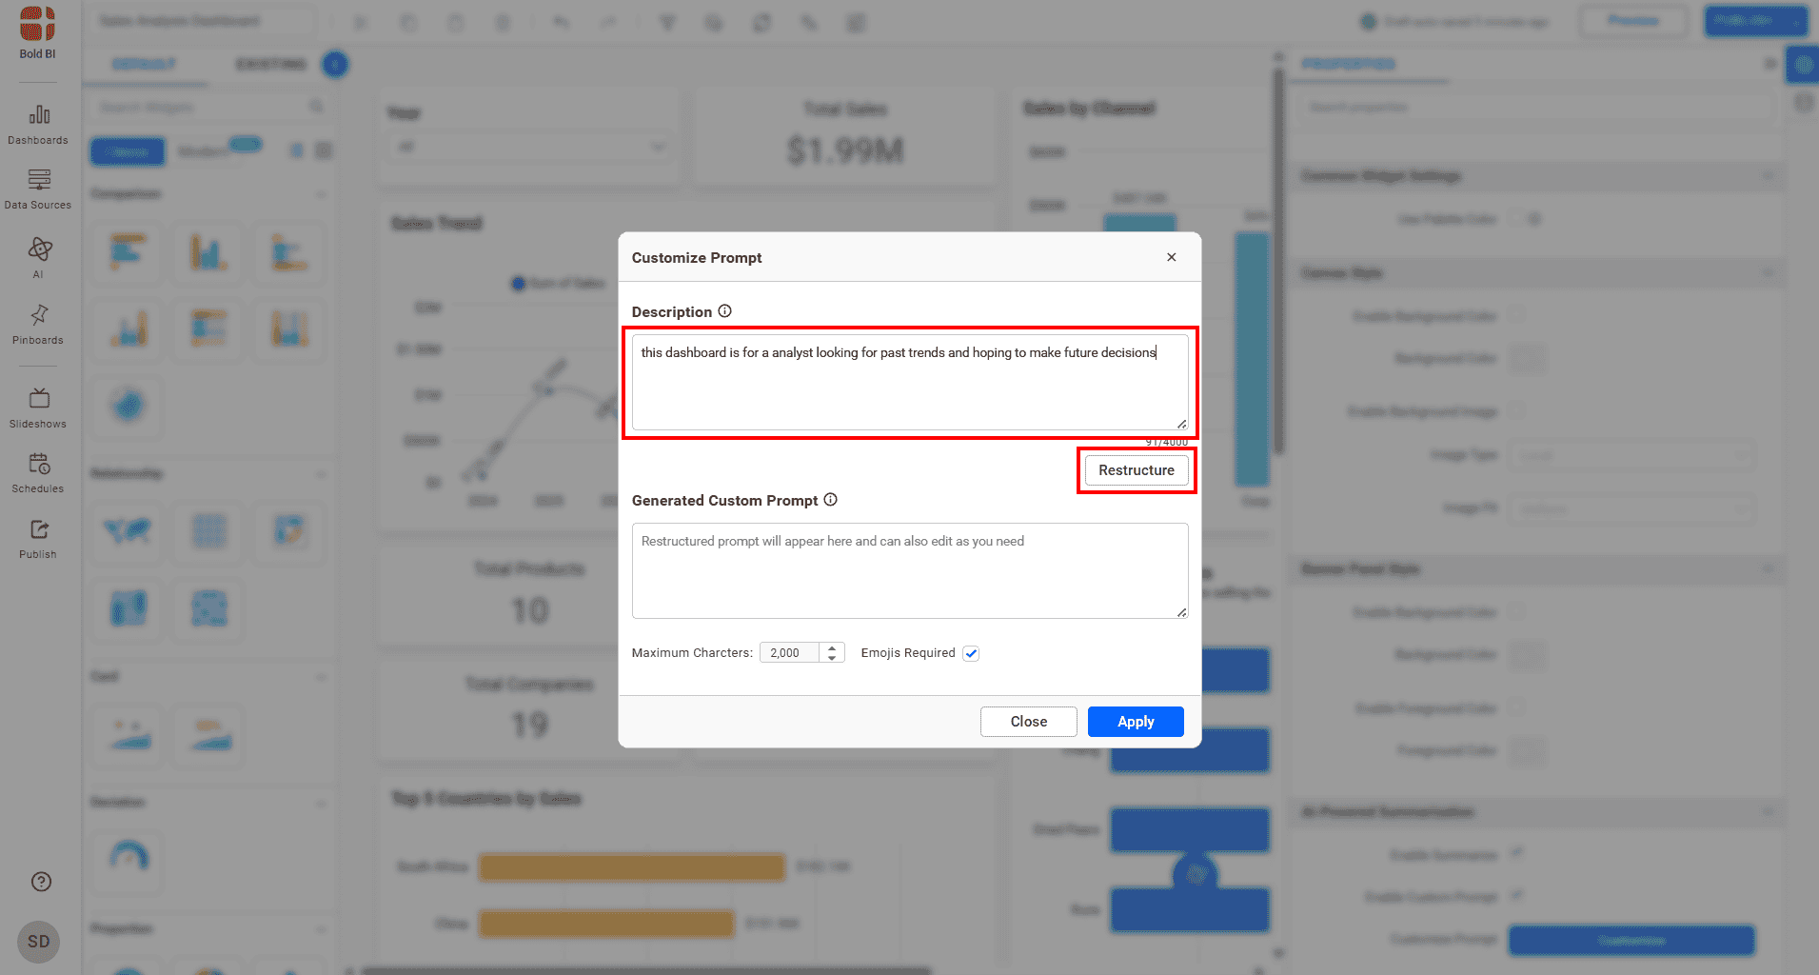
Task: Toggle Canvas Style Enable Background Color
Action: point(1516,315)
